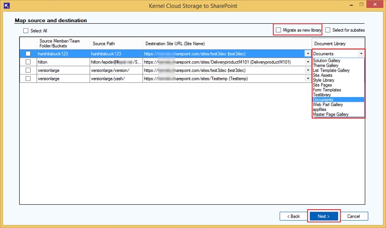Minimize the Kernel Cloud Storage window

click(351, 5)
